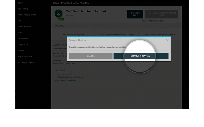The height and width of the screenshot is (127, 204).
Task: Click the Vera Smarter Home Control page title
Action: [71, 3]
